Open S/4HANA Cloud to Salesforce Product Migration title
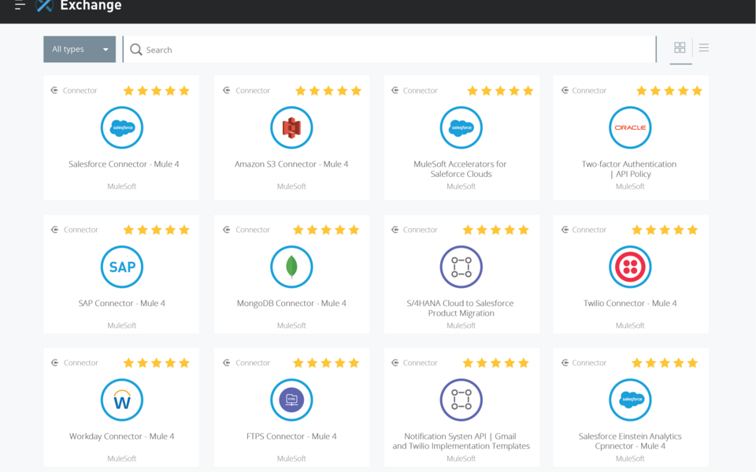Screen dimensions: 756x472 (x=461, y=308)
